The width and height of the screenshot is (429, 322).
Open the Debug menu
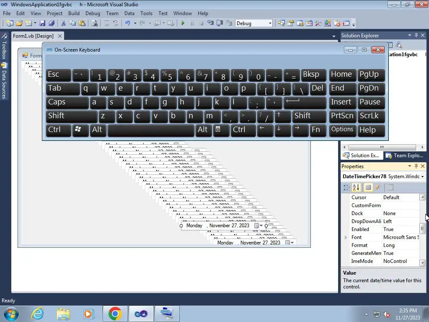(x=93, y=13)
